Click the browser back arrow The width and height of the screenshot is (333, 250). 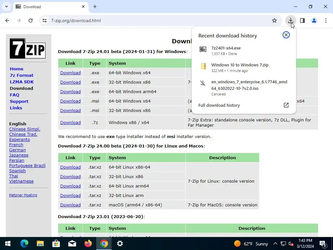pyautogui.click(x=7, y=21)
